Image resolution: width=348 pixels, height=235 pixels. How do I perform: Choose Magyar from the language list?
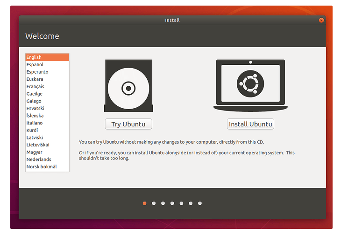[47, 152]
